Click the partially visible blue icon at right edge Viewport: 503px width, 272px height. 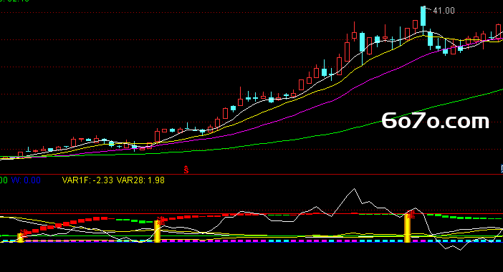click(502, 169)
